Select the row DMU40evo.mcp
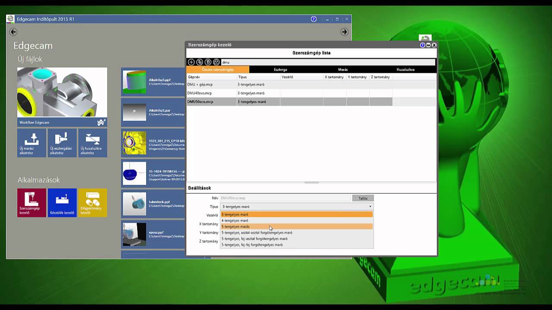 click(311, 93)
